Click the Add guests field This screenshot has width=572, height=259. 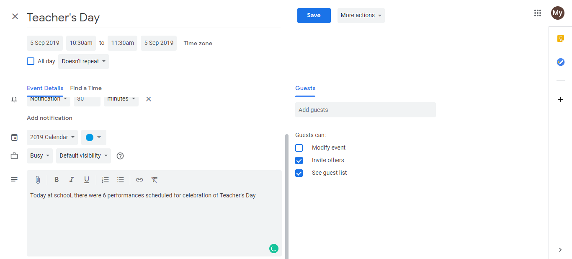[x=366, y=110]
